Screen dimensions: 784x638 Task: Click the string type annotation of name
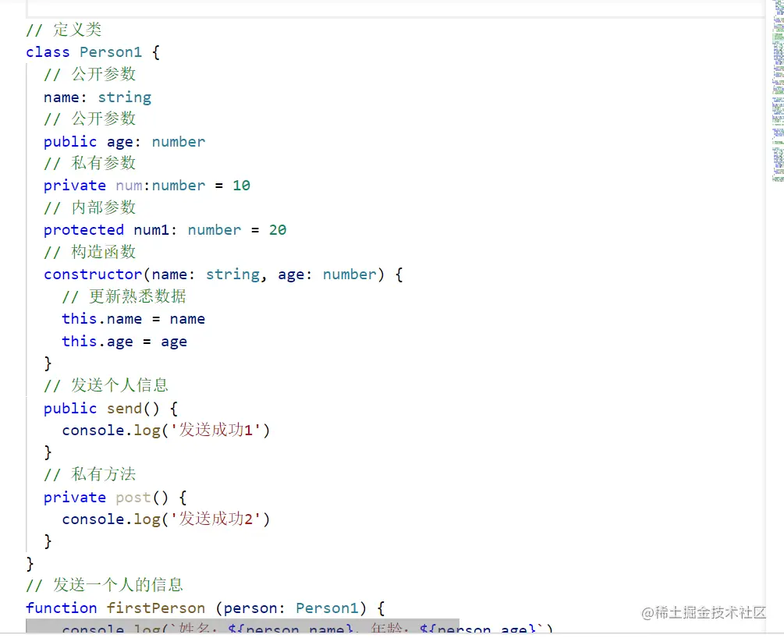[x=124, y=97]
